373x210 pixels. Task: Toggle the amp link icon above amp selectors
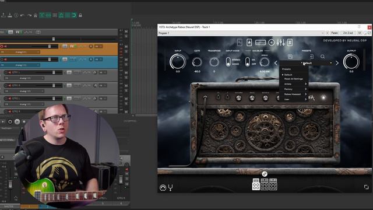(x=265, y=174)
